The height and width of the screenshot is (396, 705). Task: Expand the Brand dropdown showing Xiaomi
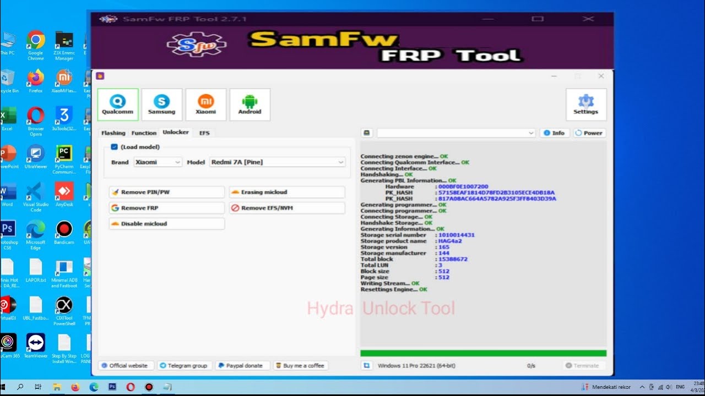[158, 162]
